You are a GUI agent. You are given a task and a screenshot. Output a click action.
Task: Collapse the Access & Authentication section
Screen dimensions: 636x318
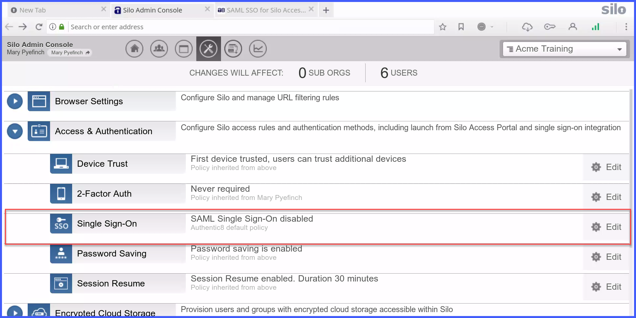(x=15, y=131)
